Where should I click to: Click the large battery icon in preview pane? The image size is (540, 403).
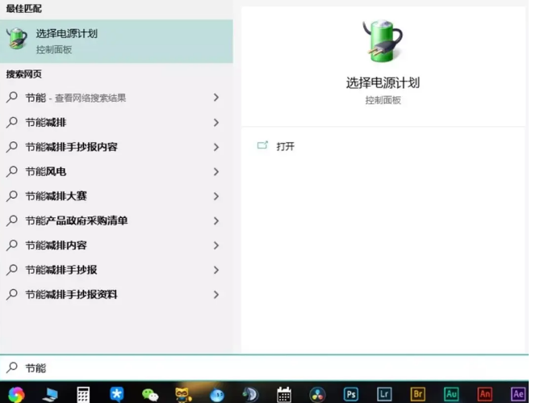383,41
